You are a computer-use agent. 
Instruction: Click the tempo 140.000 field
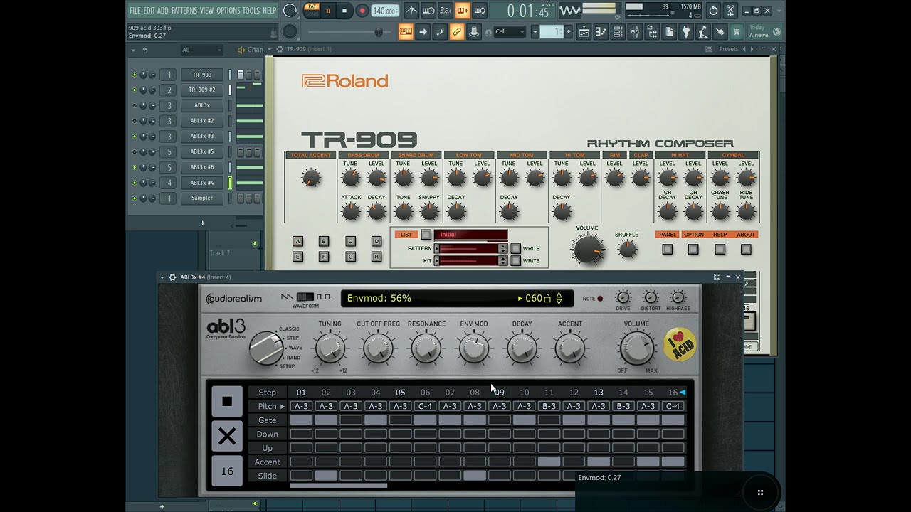[385, 11]
